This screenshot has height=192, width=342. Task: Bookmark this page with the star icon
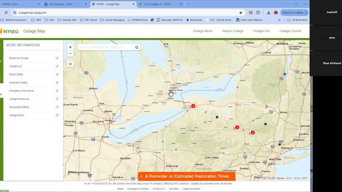(x=241, y=13)
